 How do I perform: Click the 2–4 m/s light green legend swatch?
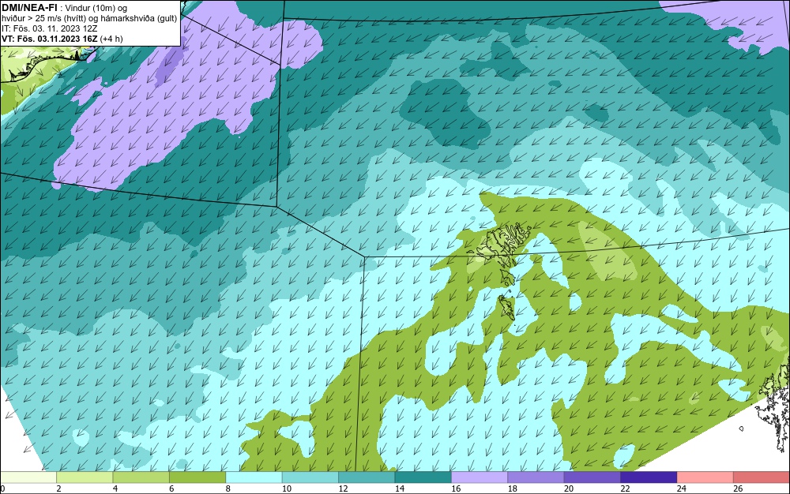pyautogui.click(x=85, y=477)
